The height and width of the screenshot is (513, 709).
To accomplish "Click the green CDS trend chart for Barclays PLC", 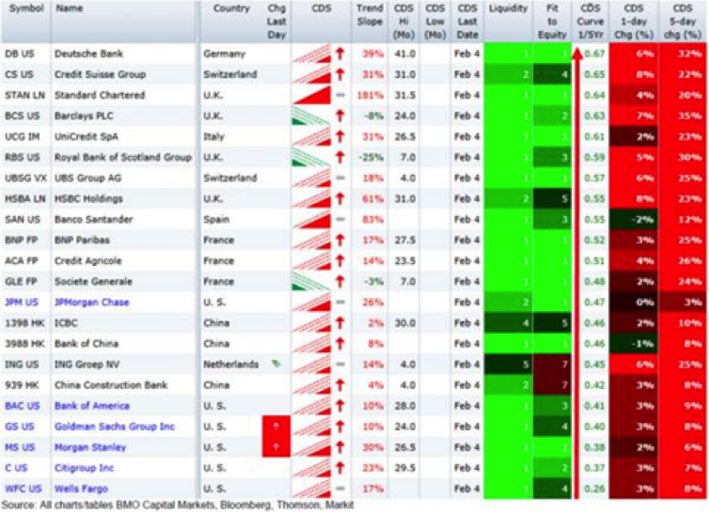I will [311, 116].
